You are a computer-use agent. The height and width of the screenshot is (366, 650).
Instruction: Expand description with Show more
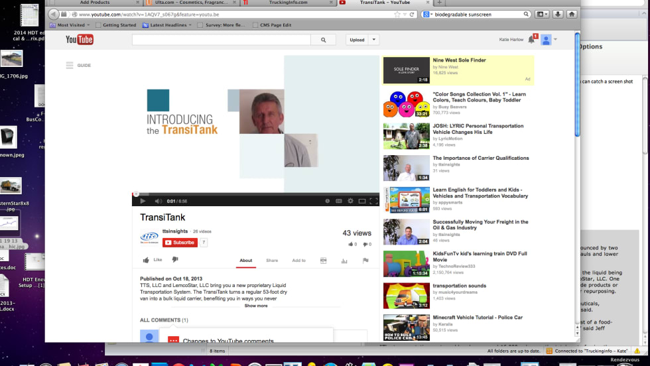[x=256, y=306]
